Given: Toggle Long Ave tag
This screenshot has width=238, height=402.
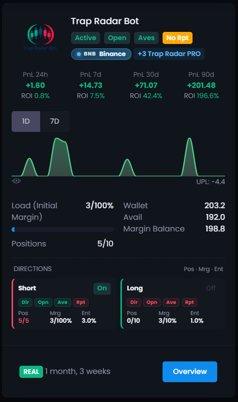Looking at the screenshot, I should [x=171, y=302].
